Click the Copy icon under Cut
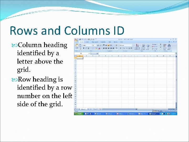This screenshot has height=142, width=189. [80, 47]
